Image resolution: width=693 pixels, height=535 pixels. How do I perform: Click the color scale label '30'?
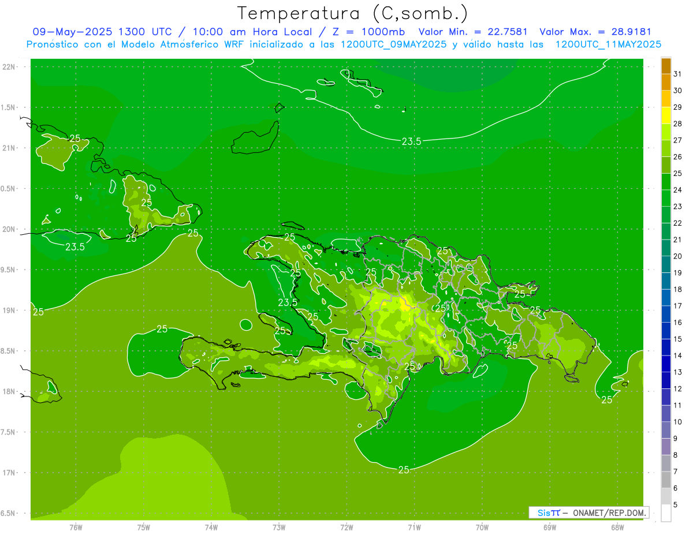[678, 91]
